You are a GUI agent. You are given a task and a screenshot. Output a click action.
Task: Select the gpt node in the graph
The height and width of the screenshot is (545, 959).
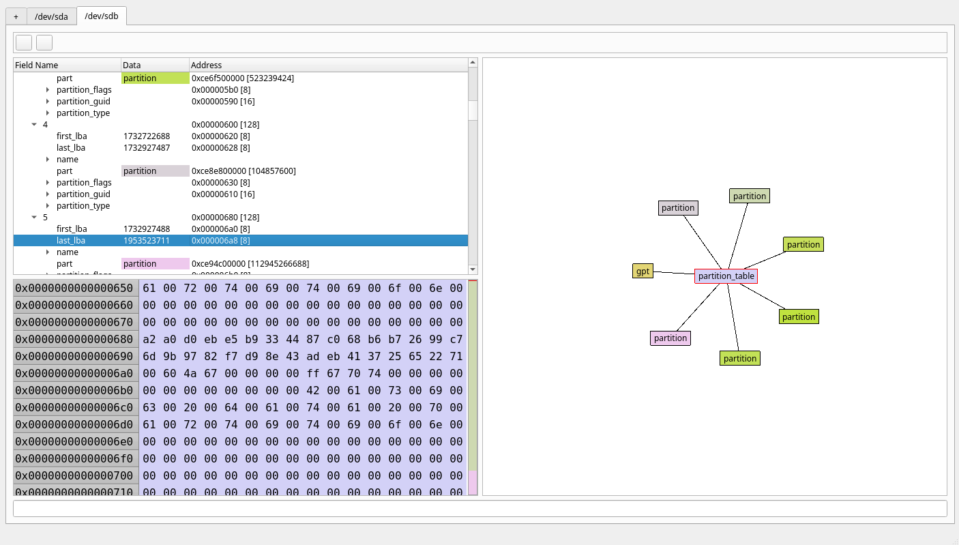(643, 271)
